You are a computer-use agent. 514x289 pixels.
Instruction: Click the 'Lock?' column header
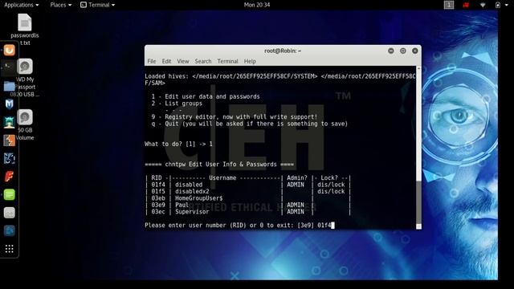329,178
